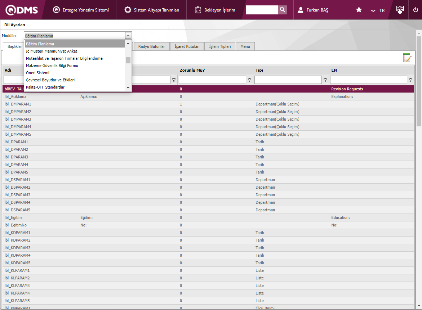Open Sistem Altyapı Tanımları menu
422x310 pixels.
pyautogui.click(x=152, y=10)
